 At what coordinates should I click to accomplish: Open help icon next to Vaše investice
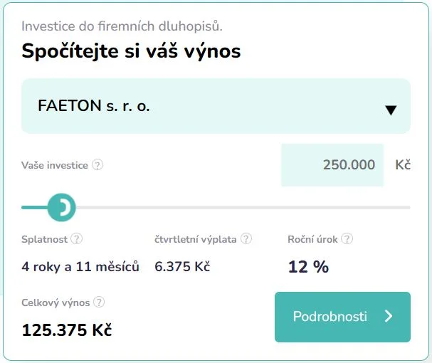click(x=98, y=165)
